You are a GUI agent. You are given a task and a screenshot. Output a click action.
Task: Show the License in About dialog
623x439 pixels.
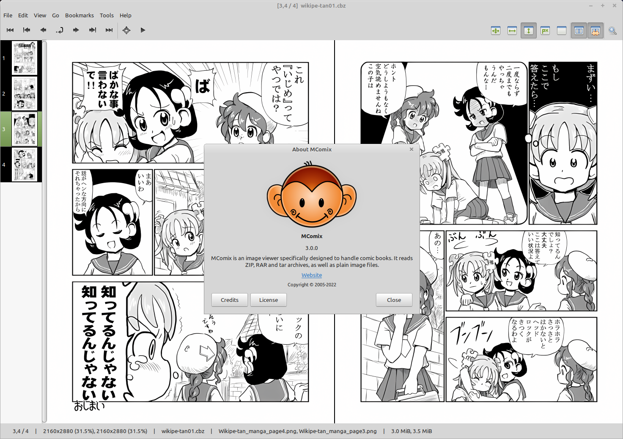tap(269, 300)
